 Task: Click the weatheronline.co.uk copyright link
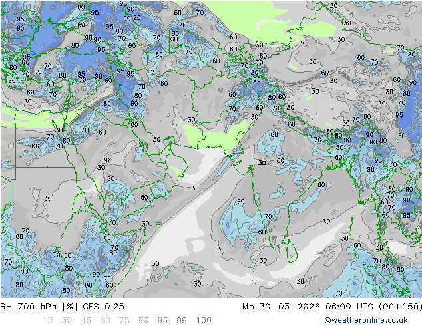366,320
